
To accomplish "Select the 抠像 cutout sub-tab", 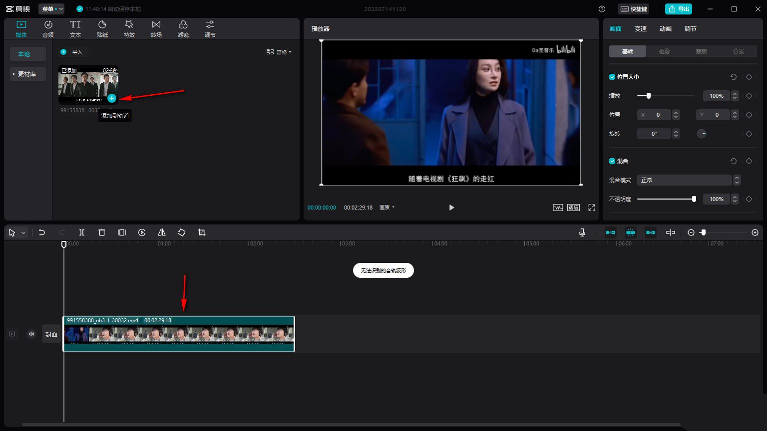I will [665, 51].
